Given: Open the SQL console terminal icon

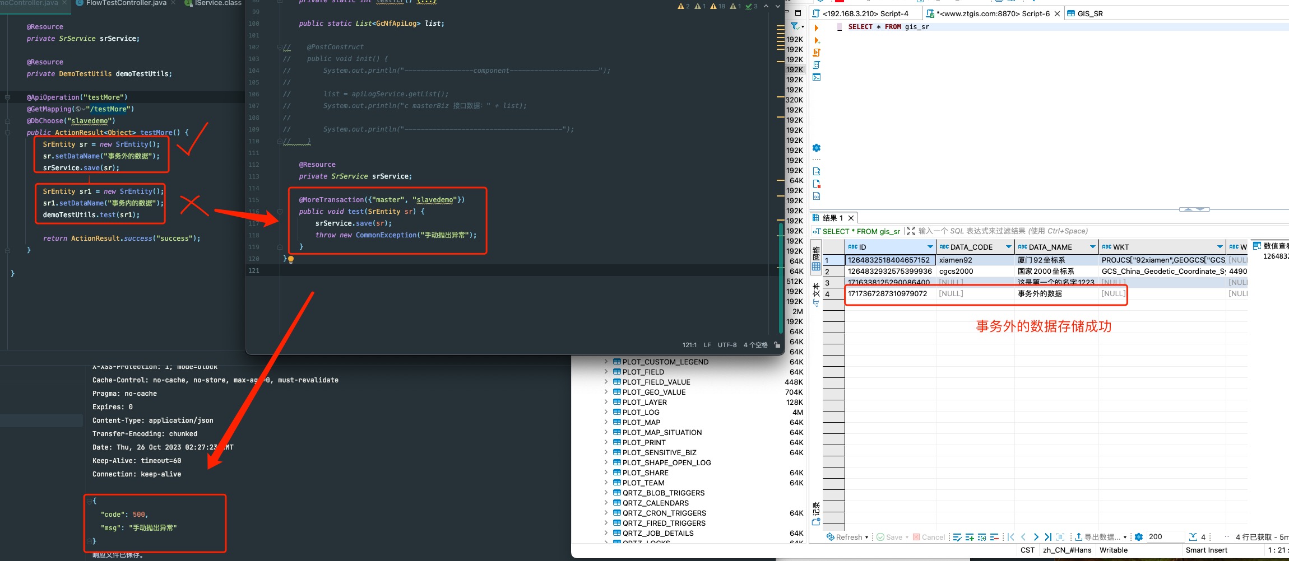Looking at the screenshot, I should click(x=817, y=77).
